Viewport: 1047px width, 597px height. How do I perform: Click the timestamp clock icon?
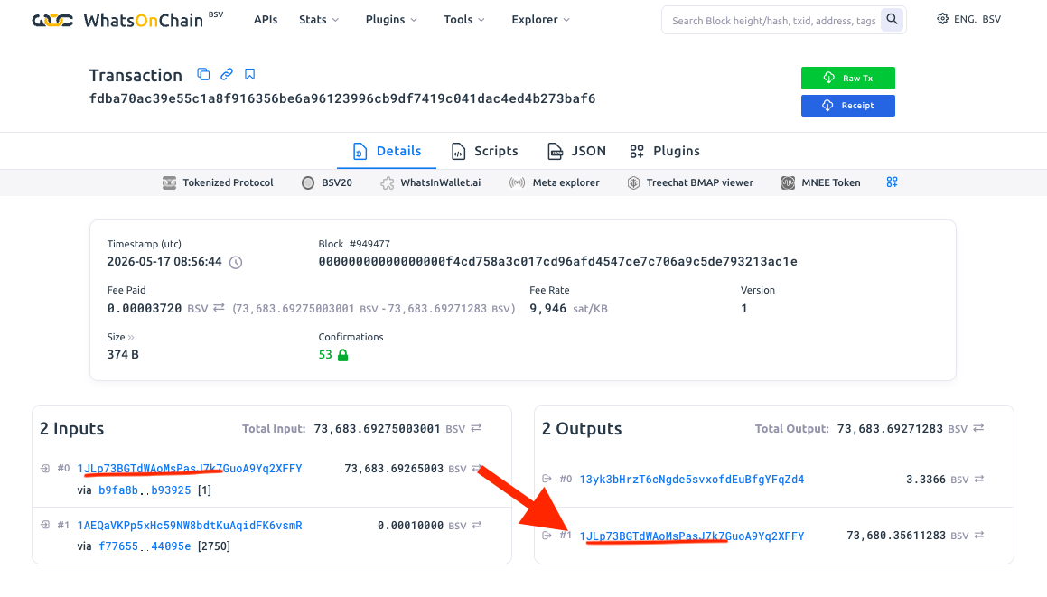coord(236,263)
